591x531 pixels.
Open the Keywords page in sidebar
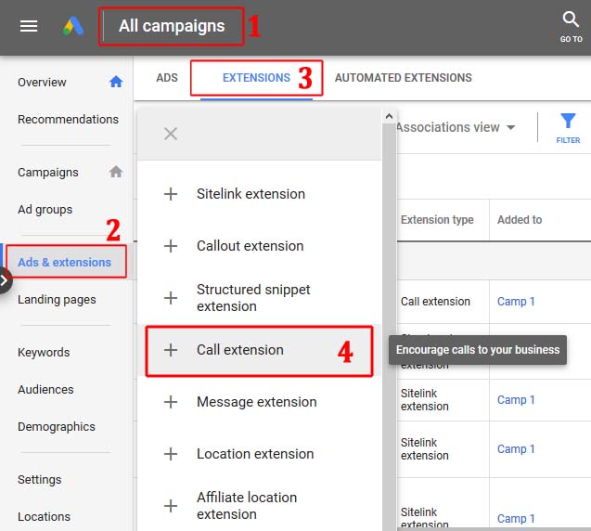[x=44, y=352]
